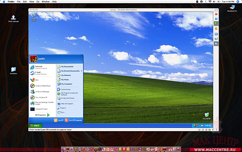242x152 pixels.
Task: Click the blue full screen mode icon
Action: coord(216,34)
